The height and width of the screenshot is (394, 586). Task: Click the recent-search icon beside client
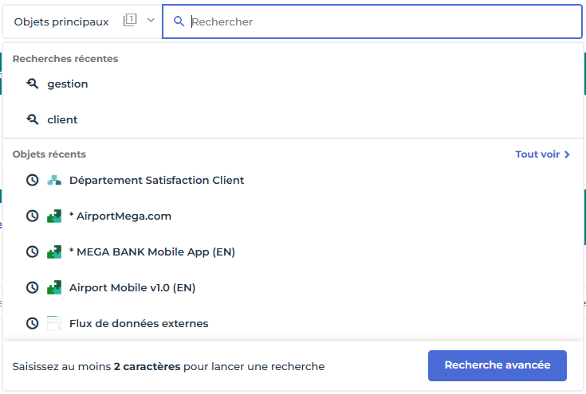tap(33, 119)
